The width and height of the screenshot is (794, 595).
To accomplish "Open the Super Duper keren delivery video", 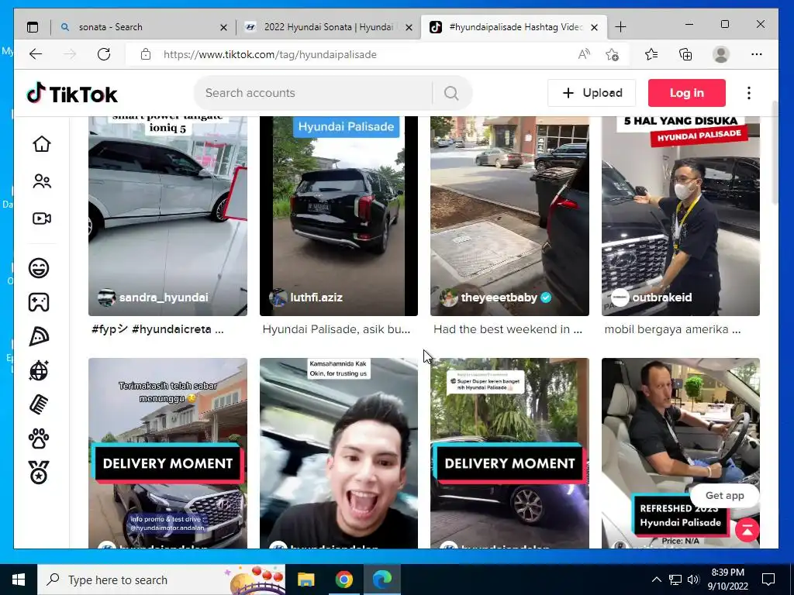I will [x=509, y=453].
